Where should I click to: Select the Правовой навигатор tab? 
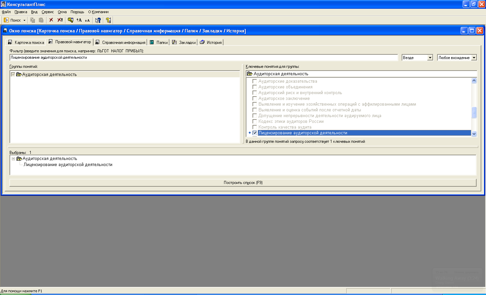(70, 42)
